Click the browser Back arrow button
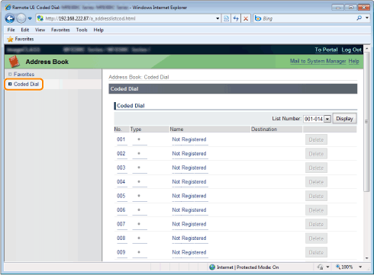Viewport: 374px width, 275px height. tap(10, 18)
